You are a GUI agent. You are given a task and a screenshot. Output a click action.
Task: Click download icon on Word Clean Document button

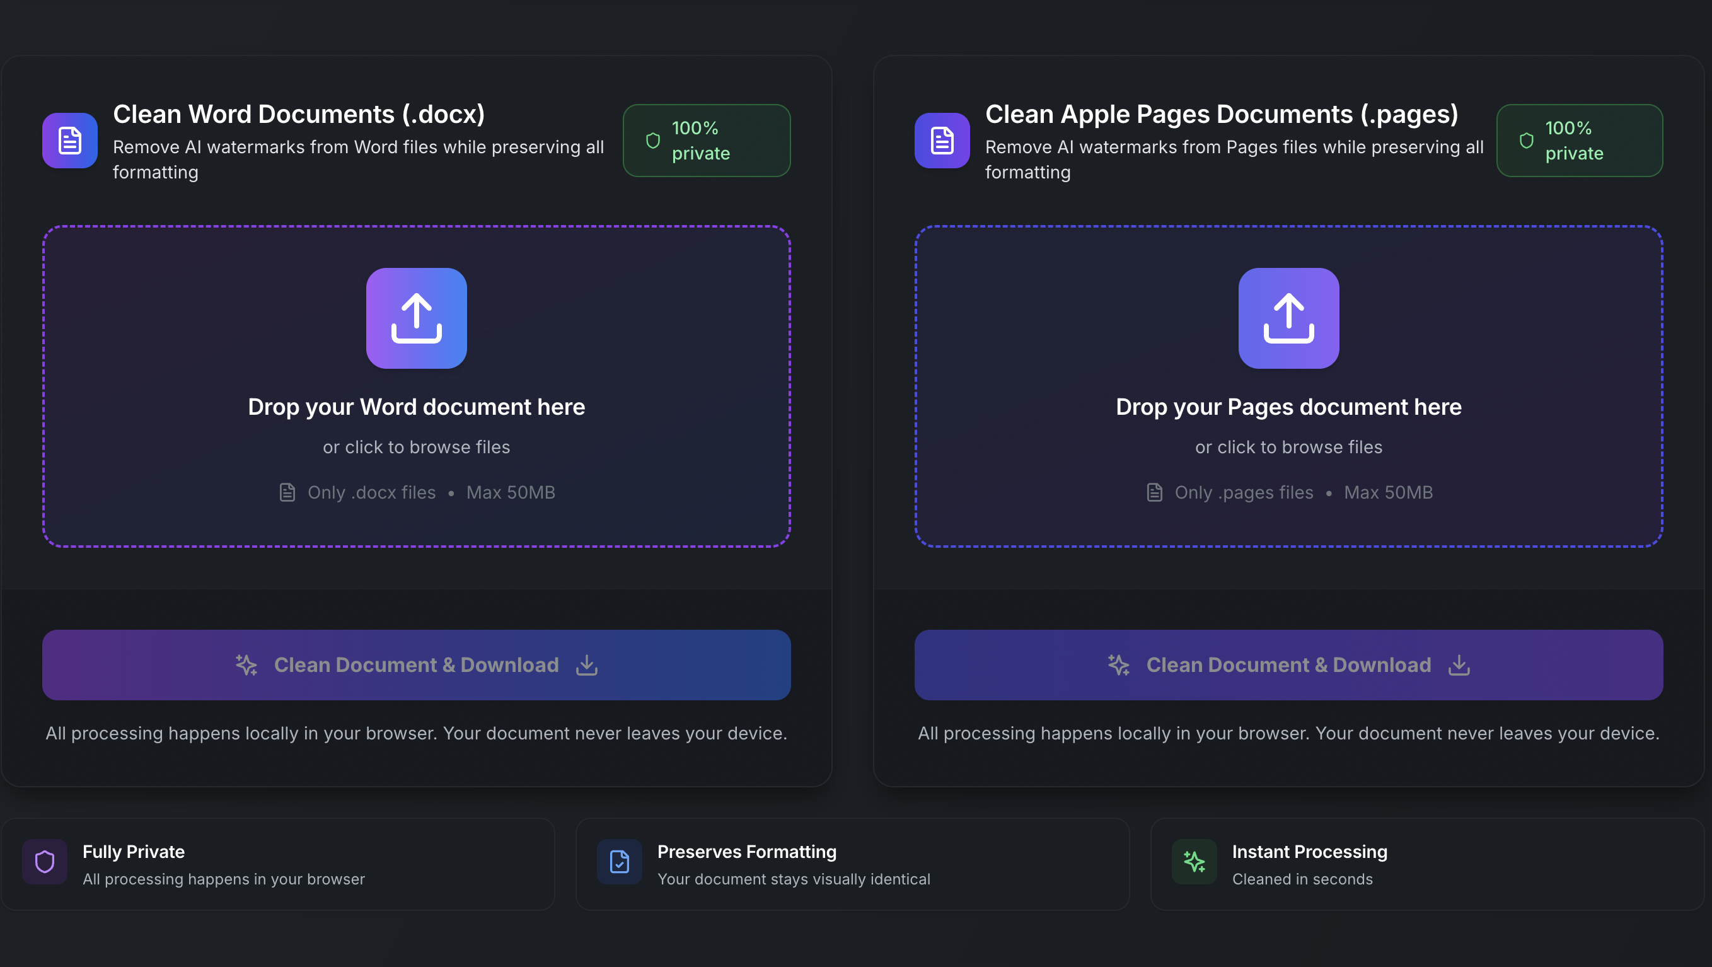point(586,664)
